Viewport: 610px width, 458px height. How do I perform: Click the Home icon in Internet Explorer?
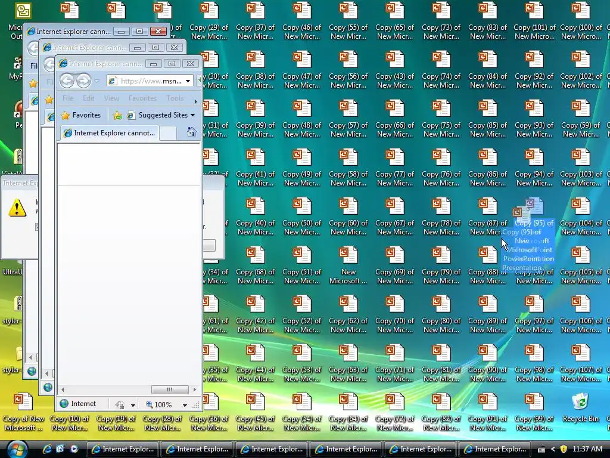tap(191, 132)
